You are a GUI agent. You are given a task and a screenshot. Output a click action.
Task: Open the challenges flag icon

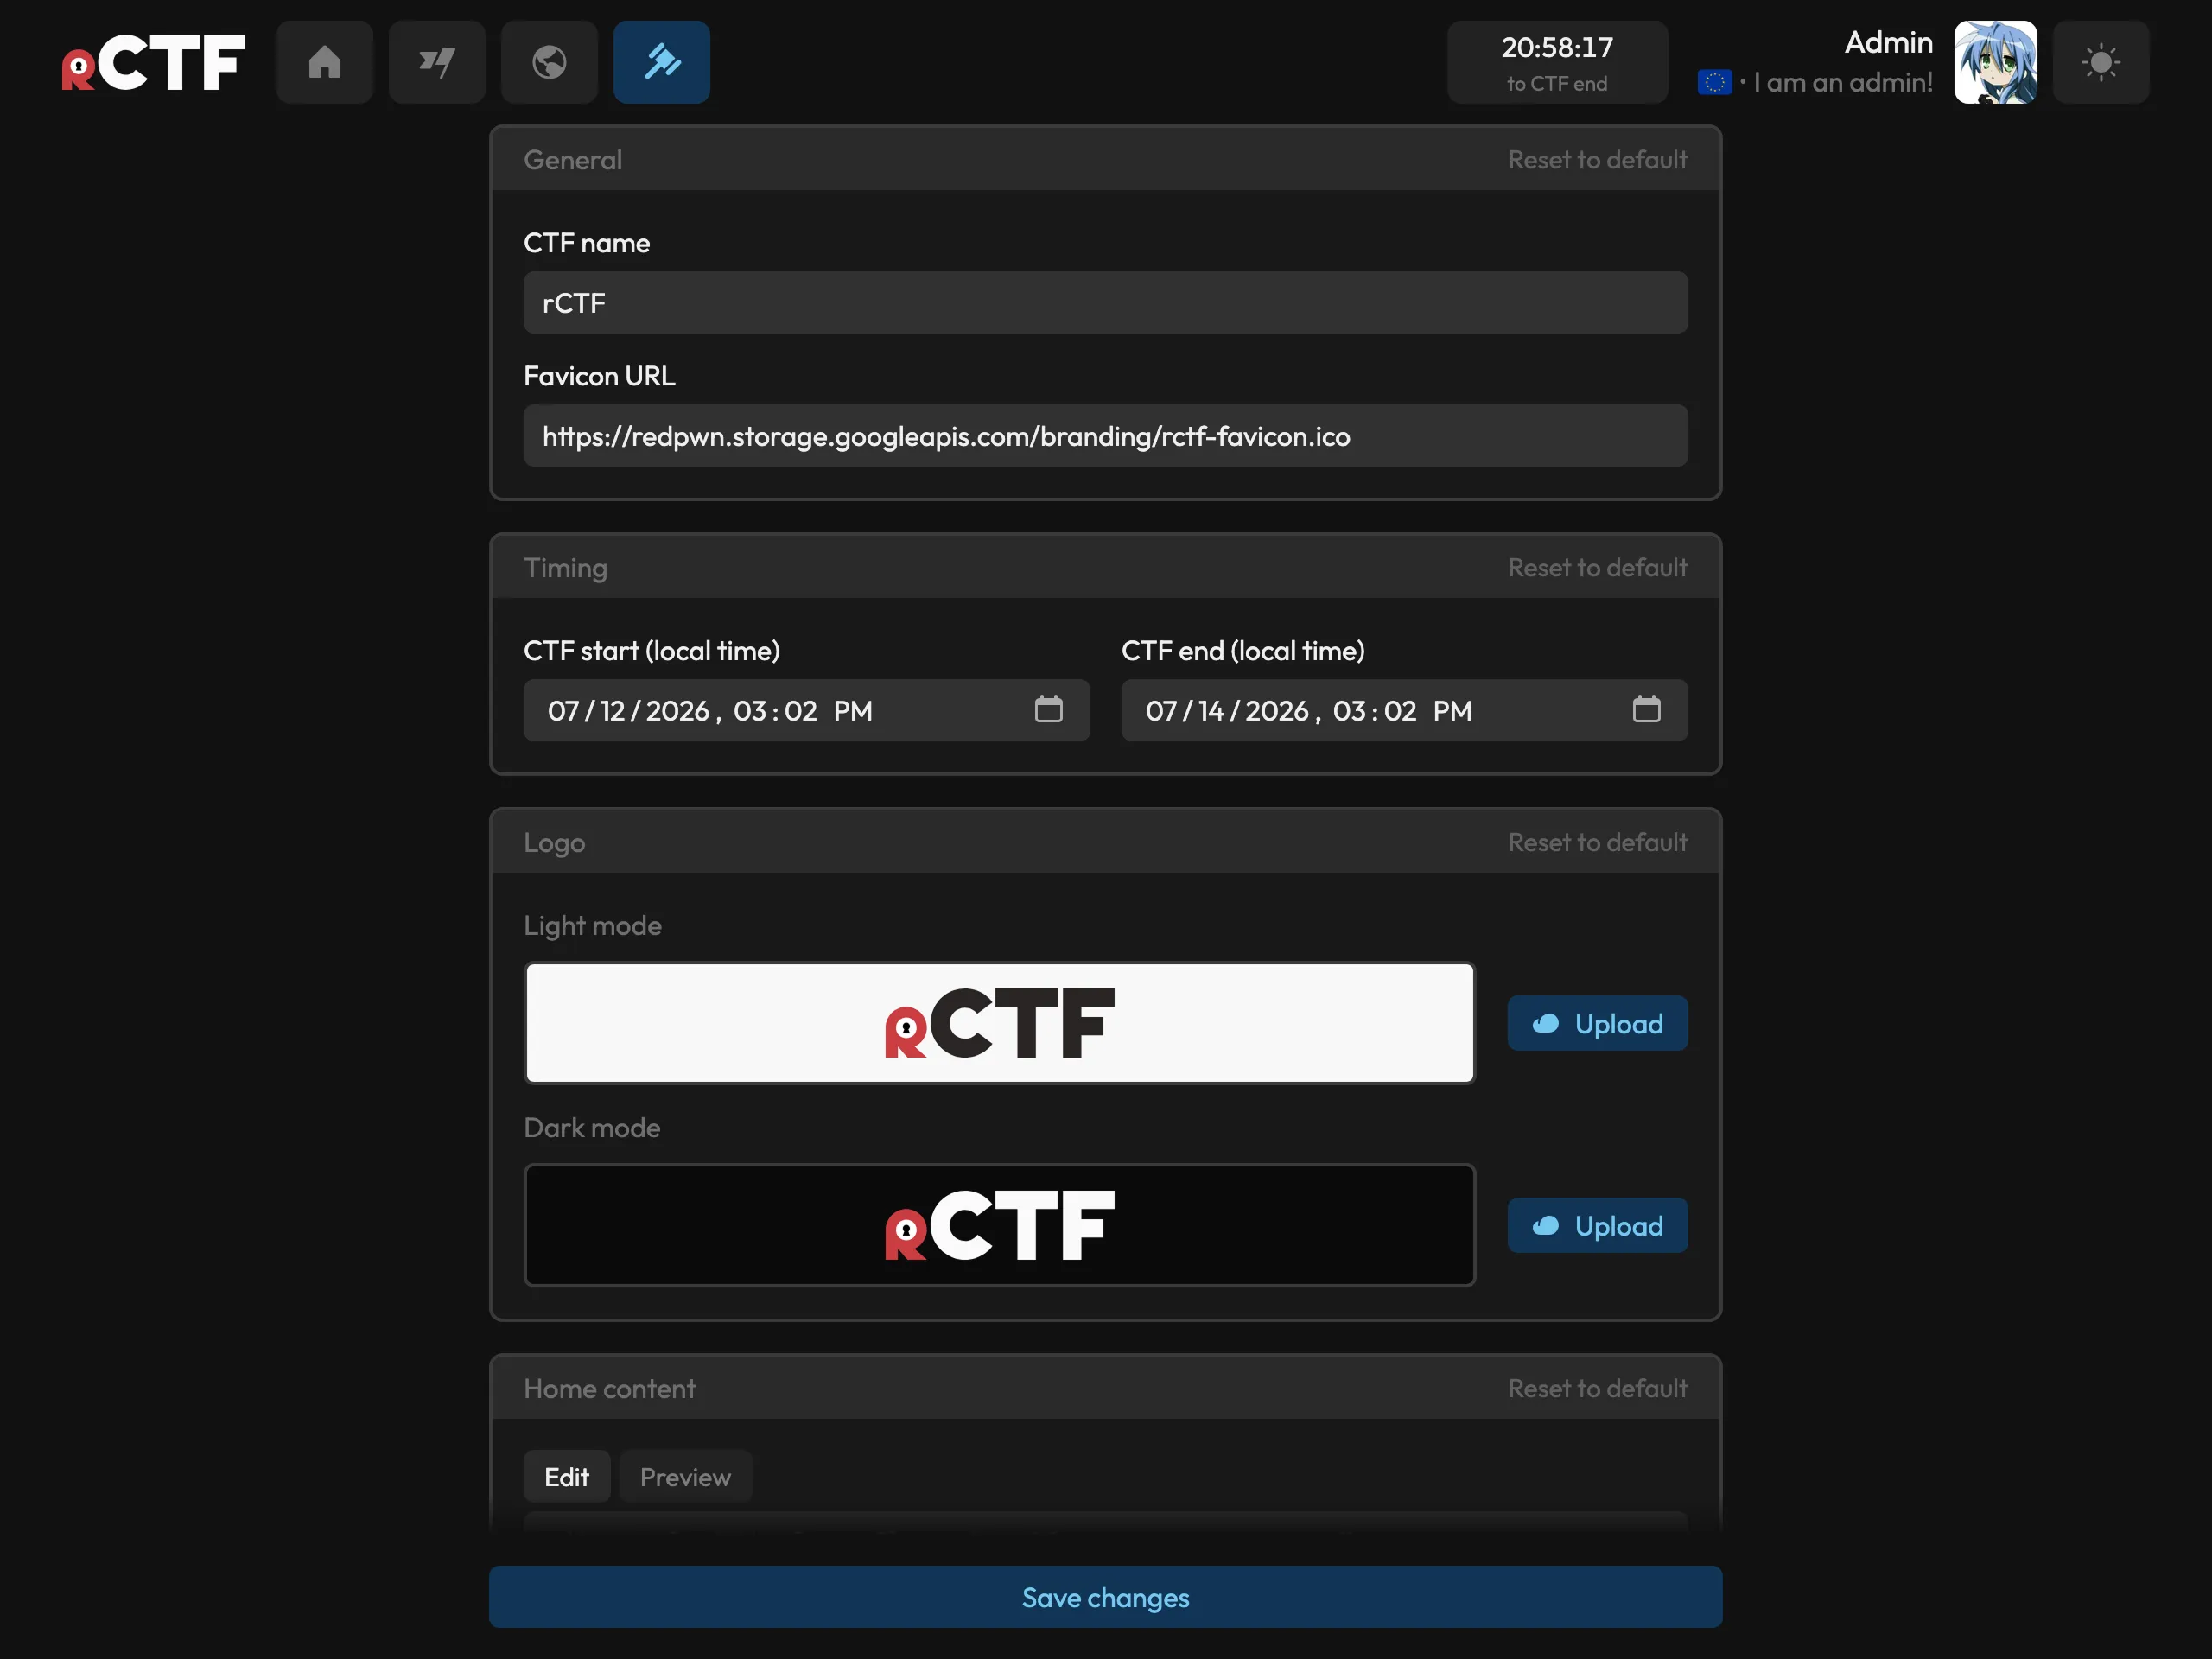point(437,62)
